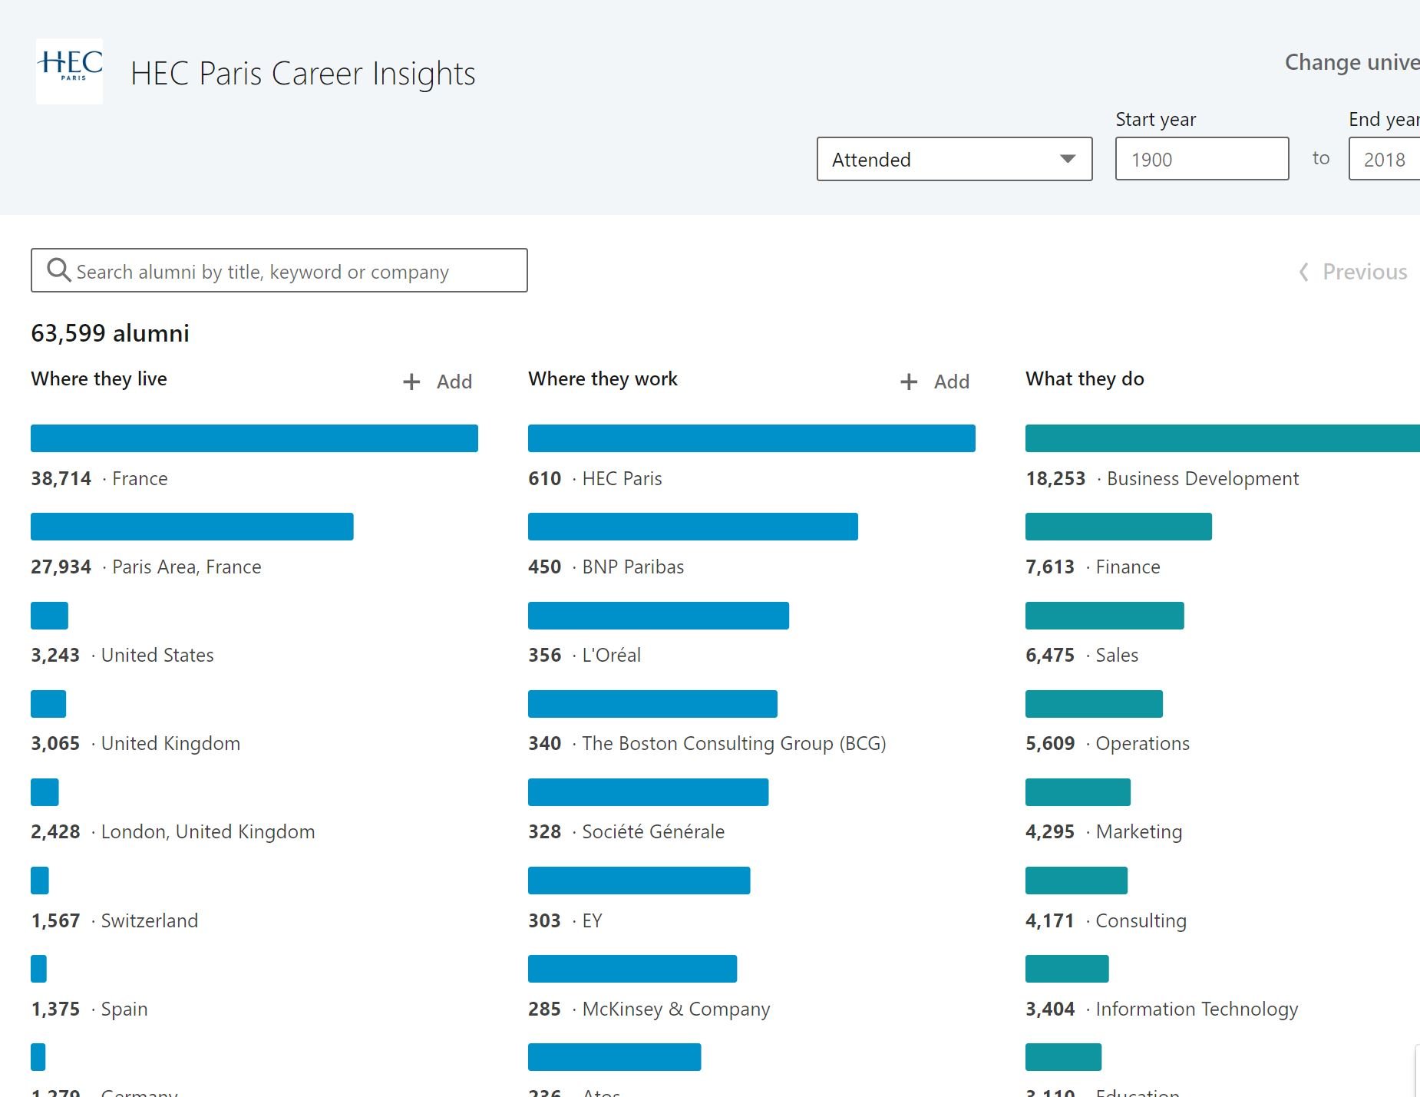Click the Previous chevron arrow
1420x1097 pixels.
1303,272
